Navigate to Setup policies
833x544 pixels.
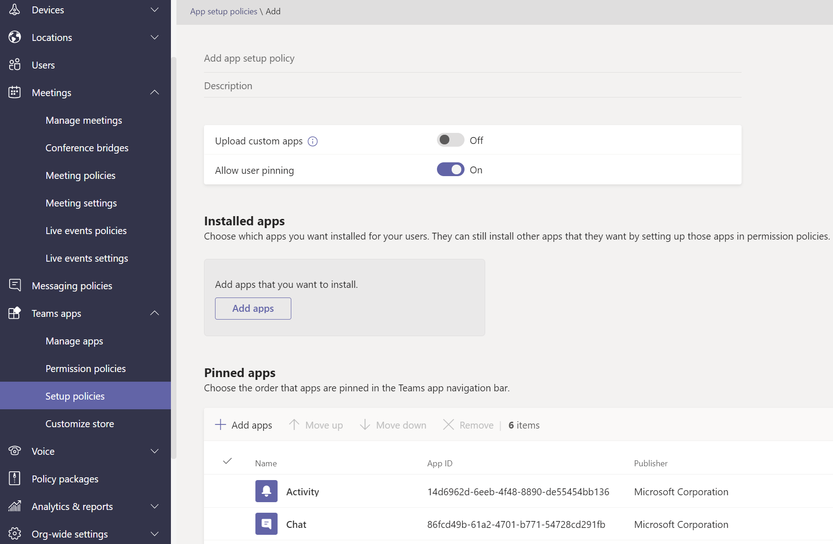click(74, 395)
